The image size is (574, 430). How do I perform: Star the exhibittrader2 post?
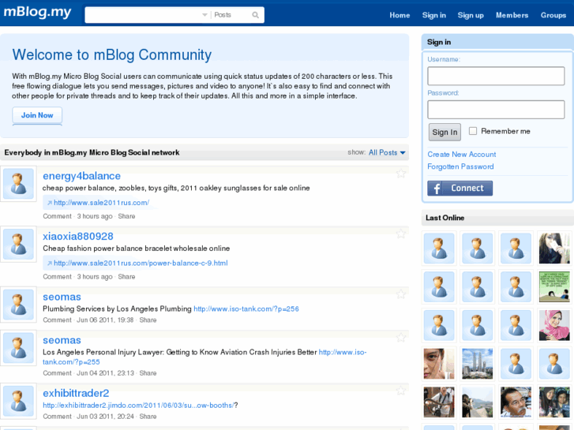point(401,391)
